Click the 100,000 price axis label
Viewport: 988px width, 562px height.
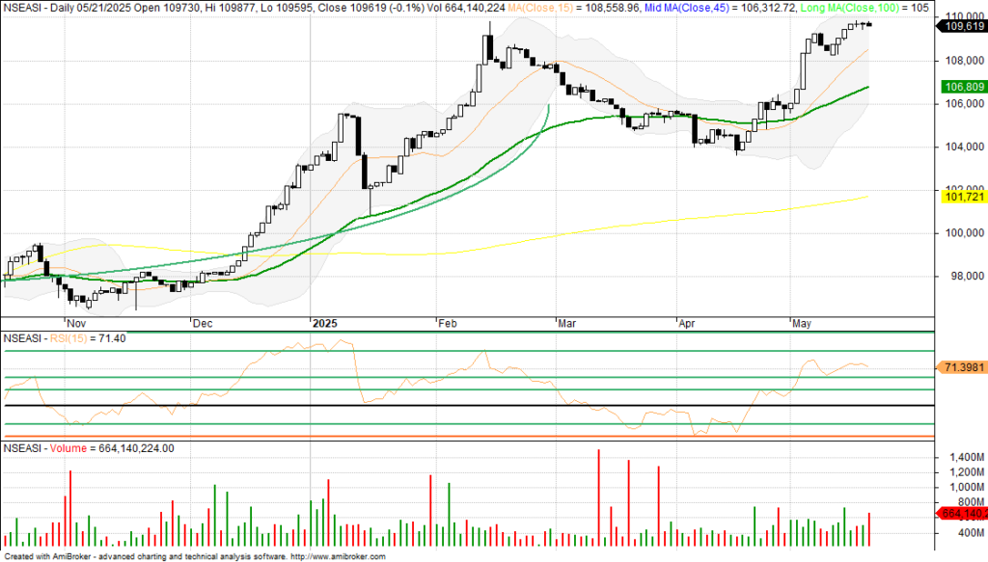961,233
